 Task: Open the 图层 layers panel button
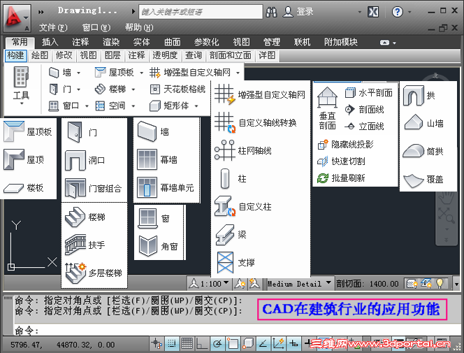tap(113, 55)
